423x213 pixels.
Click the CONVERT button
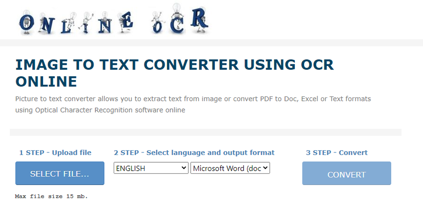tap(347, 173)
